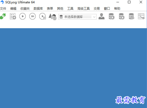Screen dimensions: 147x108
Task: Open the 工具 menu
Action: (70, 9)
